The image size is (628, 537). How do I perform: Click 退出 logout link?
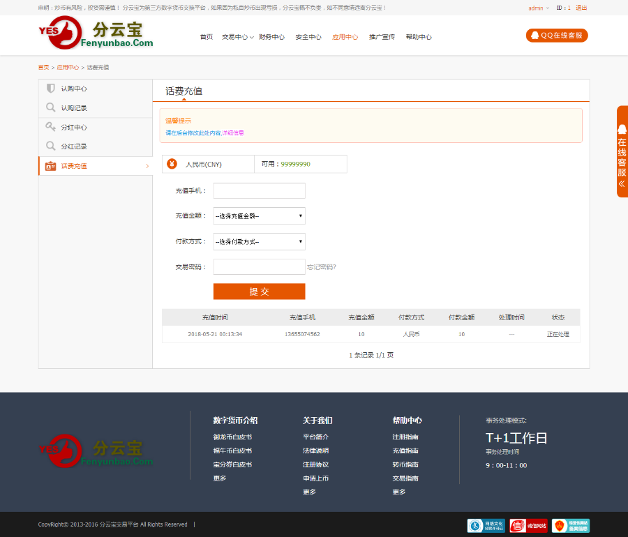(x=581, y=8)
